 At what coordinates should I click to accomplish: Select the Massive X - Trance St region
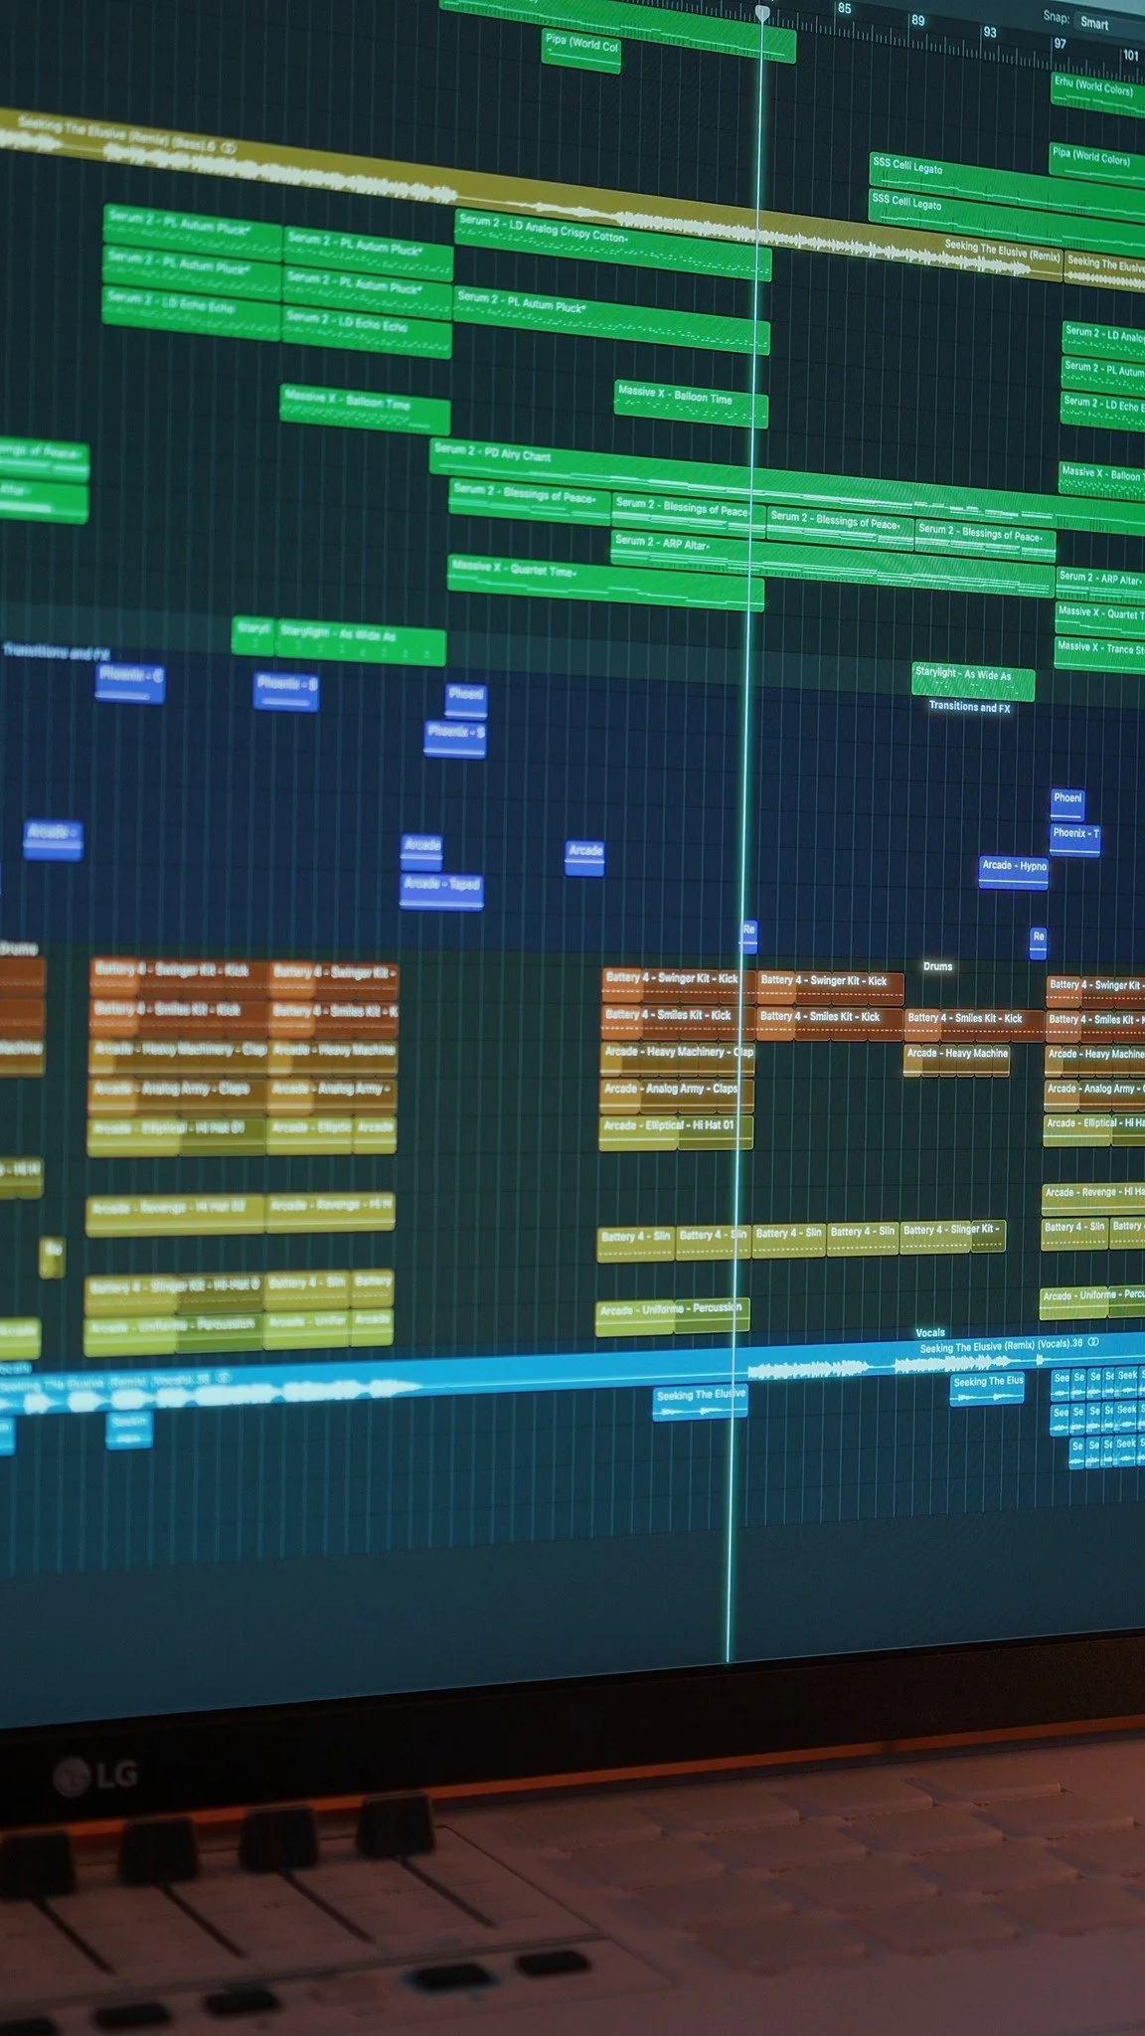coord(1099,653)
